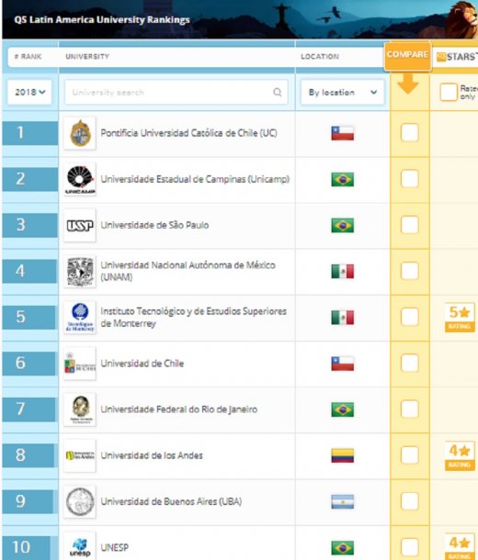The width and height of the screenshot is (478, 560).
Task: Click the Colombia flag beside Universidad de los Andes
Action: coord(343,455)
